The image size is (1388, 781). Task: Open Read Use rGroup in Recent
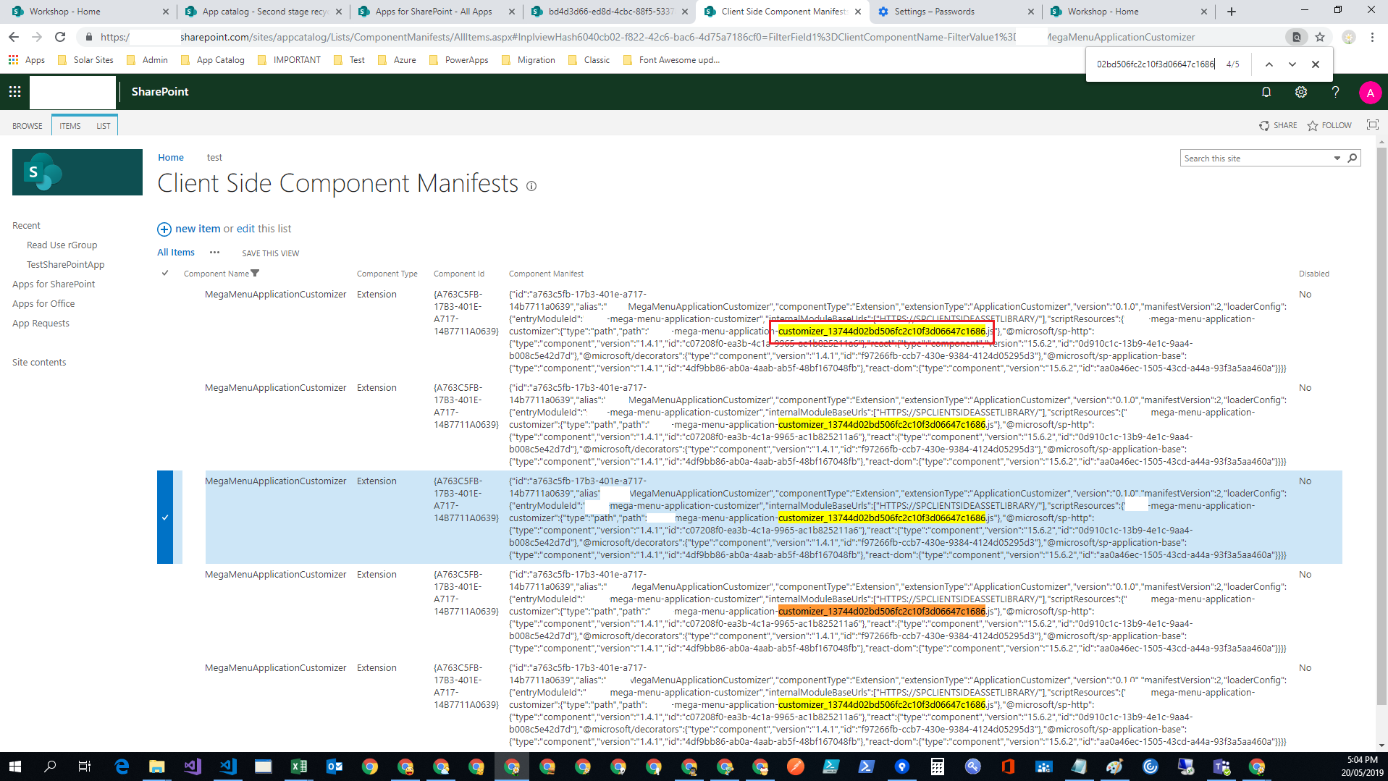(62, 245)
